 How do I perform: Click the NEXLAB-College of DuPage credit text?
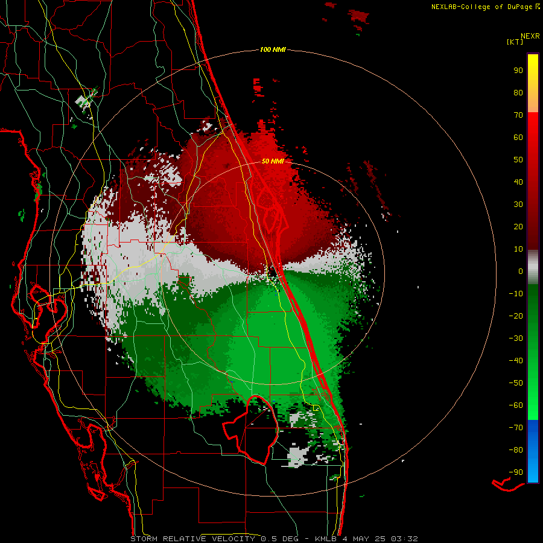(x=485, y=7)
